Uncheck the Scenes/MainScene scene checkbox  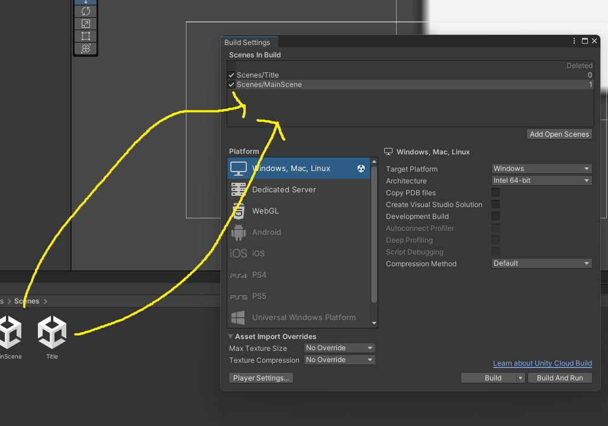231,85
